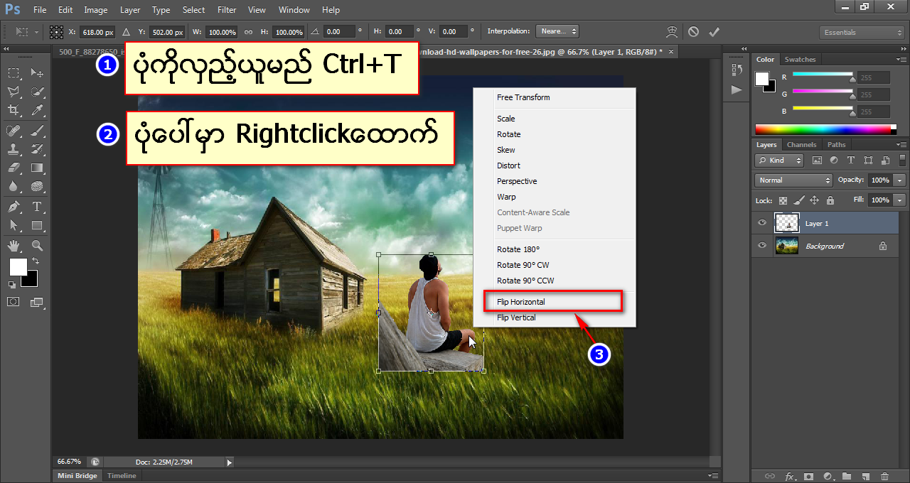Open the Interpolation dropdown

click(558, 32)
